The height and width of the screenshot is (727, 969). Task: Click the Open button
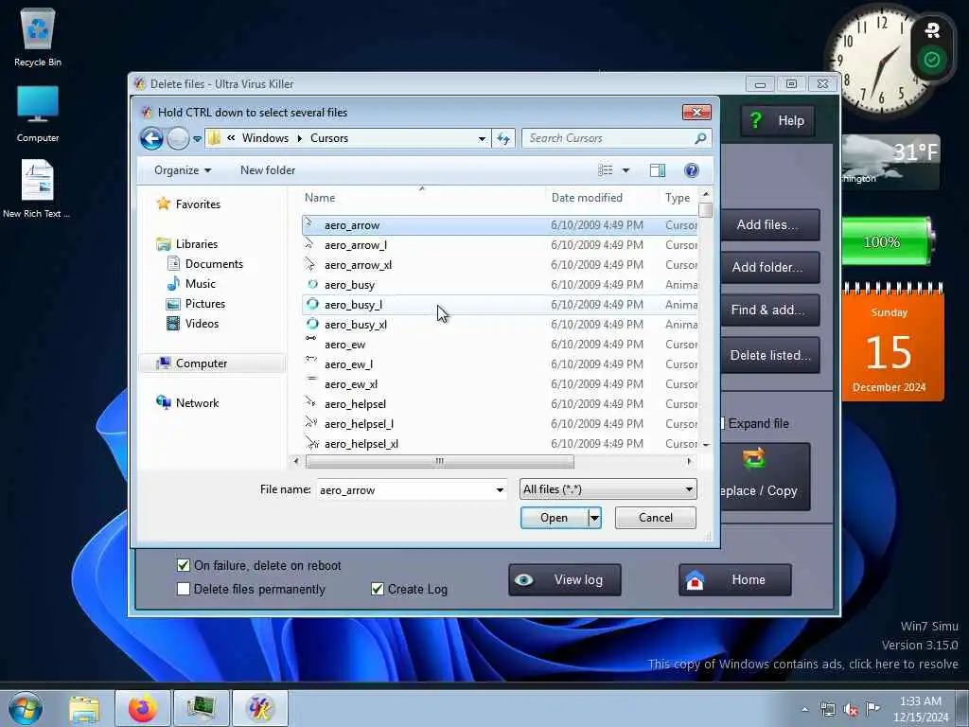click(x=554, y=518)
